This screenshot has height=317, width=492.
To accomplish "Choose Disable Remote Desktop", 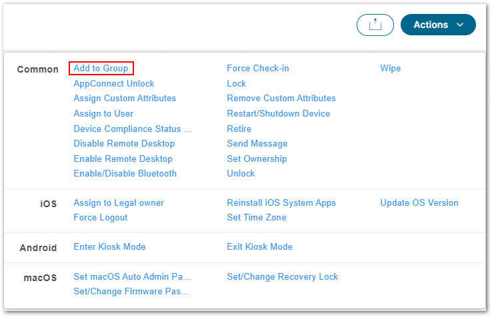I will pos(124,143).
